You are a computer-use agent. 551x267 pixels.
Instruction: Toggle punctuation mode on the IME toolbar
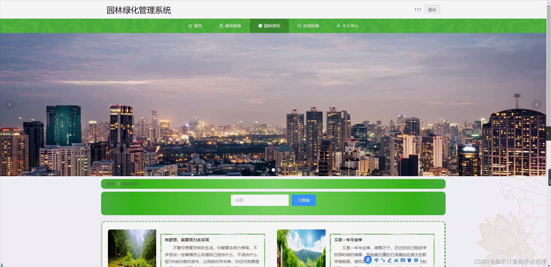point(383,260)
